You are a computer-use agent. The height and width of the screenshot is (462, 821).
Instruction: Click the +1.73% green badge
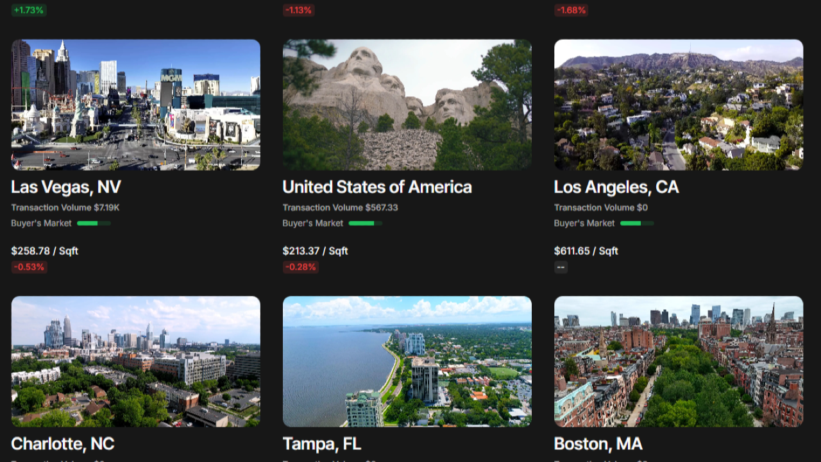(29, 10)
